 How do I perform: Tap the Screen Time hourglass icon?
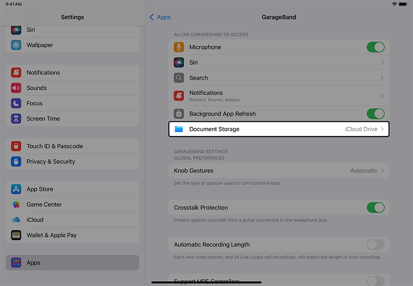coord(16,119)
